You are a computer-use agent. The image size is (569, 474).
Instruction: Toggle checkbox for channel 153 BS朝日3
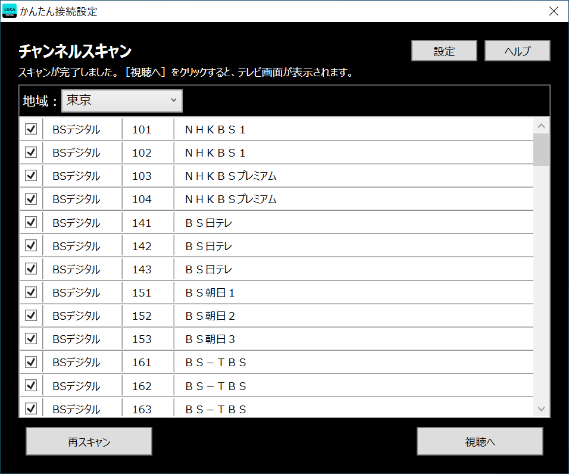pos(31,339)
